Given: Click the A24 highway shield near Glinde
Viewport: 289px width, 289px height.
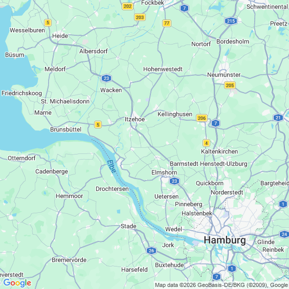Looking at the screenshot, I should pyautogui.click(x=284, y=234).
